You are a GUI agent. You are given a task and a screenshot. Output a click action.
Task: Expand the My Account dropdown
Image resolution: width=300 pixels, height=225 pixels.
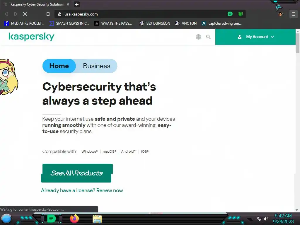(255, 37)
